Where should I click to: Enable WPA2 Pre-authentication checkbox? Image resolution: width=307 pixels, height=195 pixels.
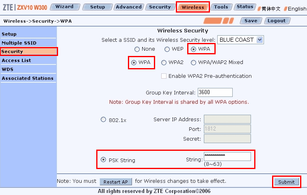164,76
